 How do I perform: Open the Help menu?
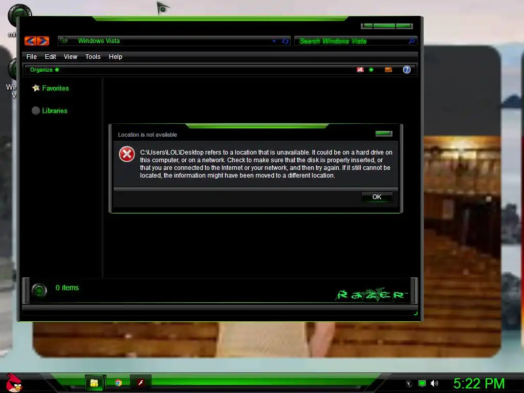(116, 56)
